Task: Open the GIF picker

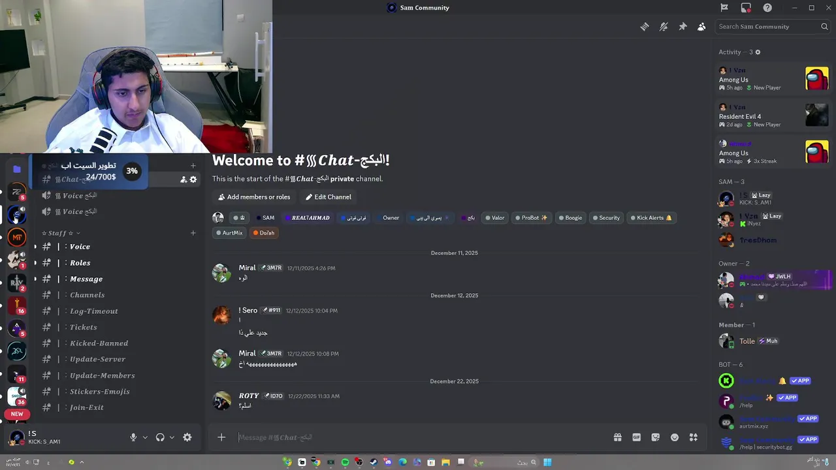Action: (636, 437)
